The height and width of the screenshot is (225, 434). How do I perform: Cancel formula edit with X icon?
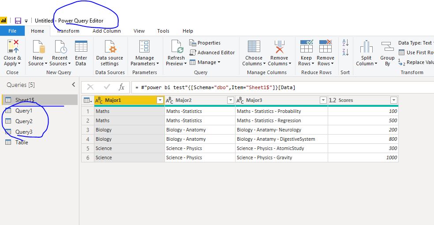90,87
